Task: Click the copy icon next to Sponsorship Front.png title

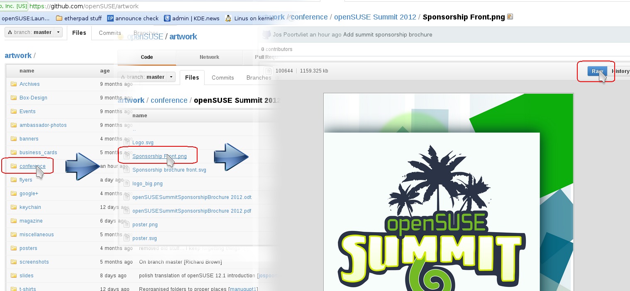Action: coord(510,17)
